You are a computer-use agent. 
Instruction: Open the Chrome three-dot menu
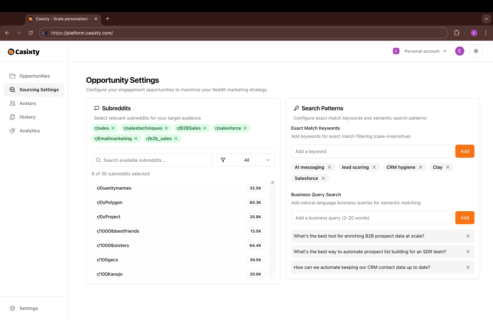tap(486, 33)
